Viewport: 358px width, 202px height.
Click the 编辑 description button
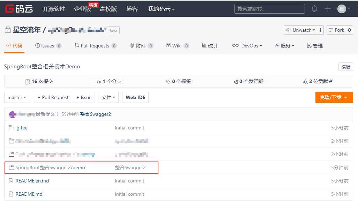click(345, 67)
